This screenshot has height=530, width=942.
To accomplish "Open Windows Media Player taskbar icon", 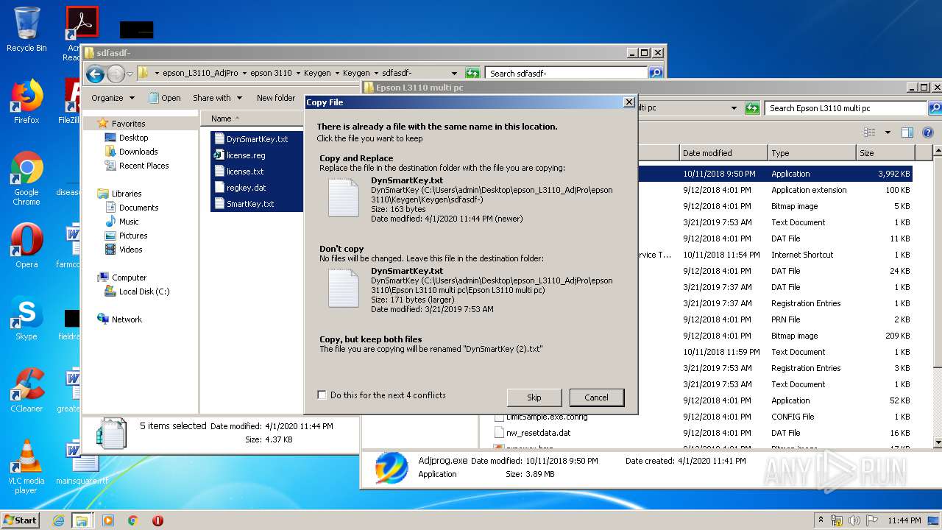I will [108, 520].
